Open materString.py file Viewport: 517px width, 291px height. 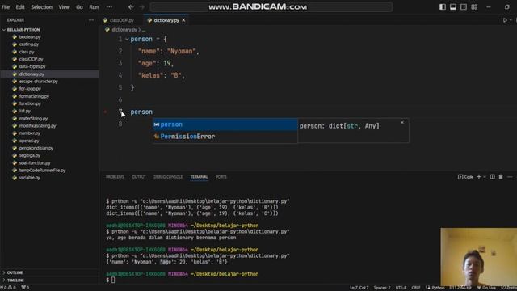(33, 119)
